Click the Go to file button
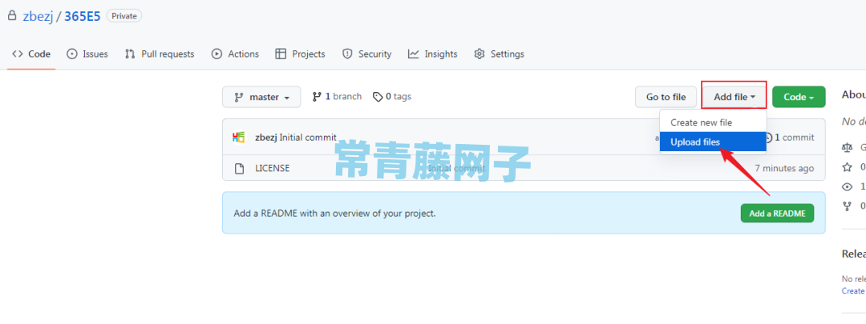Screen dimensions: 866x324 tap(666, 97)
